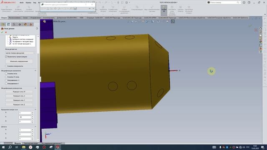Click the zoom-to-fit icon in view toolbar
This screenshot has width=267, height=150.
[x=128, y=21]
